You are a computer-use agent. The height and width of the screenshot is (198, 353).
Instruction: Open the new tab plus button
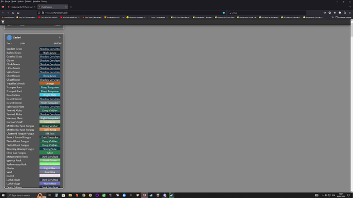(71, 7)
